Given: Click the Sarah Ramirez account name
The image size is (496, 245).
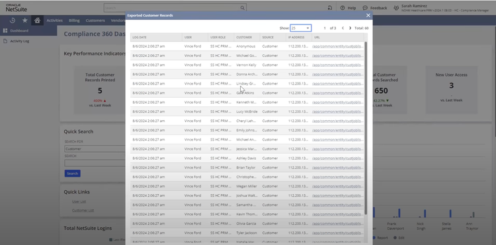Looking at the screenshot, I should (414, 6).
